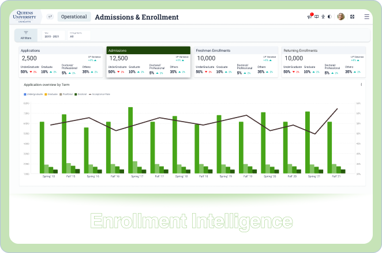Image resolution: width=382 pixels, height=253 pixels.
Task: Open the hamburger menu
Action: tap(366, 17)
